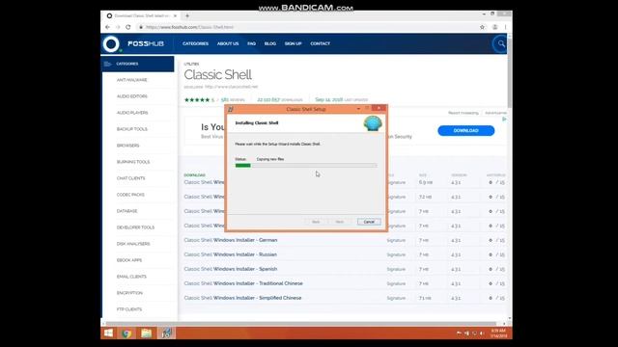Image resolution: width=618 pixels, height=347 pixels.
Task: Click the Classic Shell shell logo in the installer
Action: pos(373,123)
